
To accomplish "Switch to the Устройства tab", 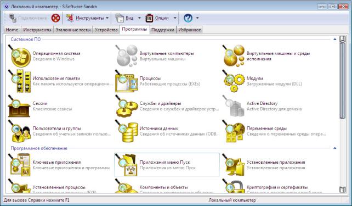I will pos(106,30).
